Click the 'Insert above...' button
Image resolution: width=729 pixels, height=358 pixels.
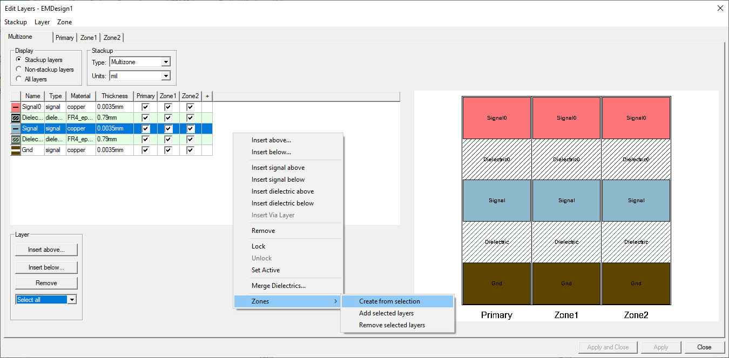[x=46, y=250]
